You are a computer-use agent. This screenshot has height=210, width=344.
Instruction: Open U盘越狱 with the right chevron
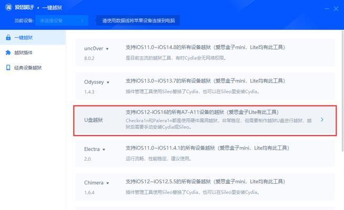[x=322, y=120]
